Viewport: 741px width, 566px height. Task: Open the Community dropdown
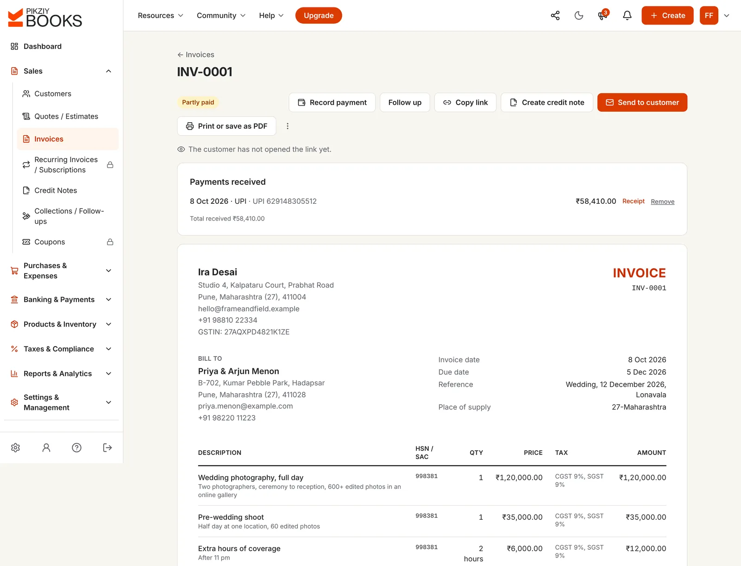click(x=221, y=16)
